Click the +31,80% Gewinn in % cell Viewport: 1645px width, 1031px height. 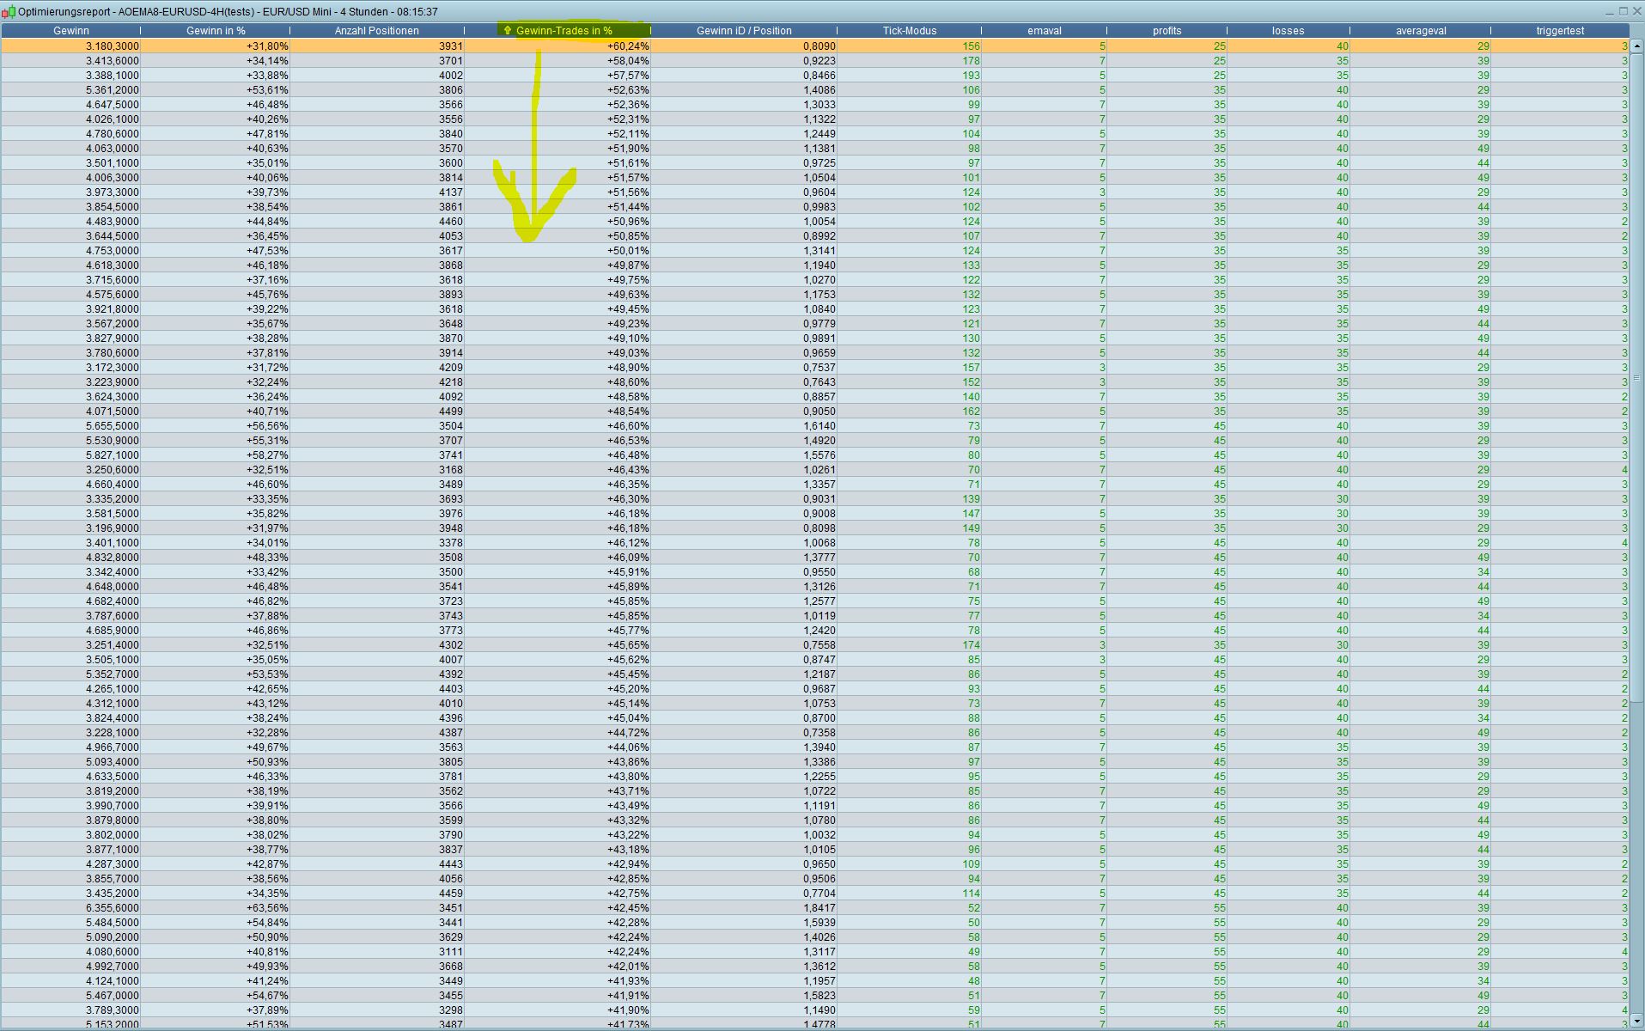coord(216,46)
